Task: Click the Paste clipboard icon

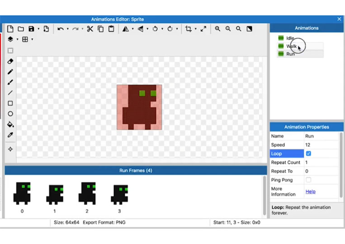Action: click(x=111, y=29)
